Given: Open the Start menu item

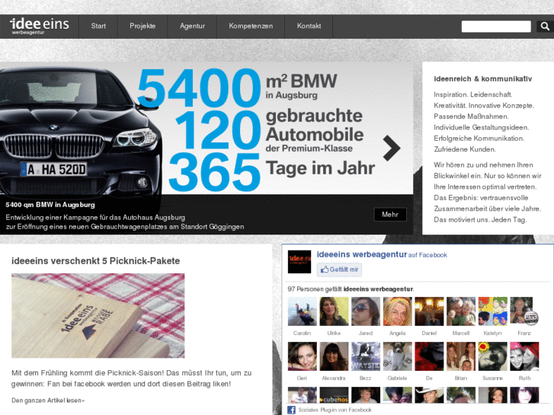Looking at the screenshot, I should [98, 26].
